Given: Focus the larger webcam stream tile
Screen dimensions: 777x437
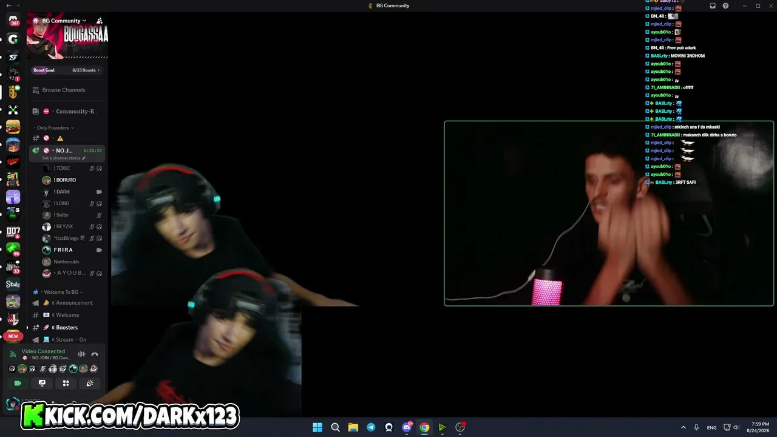Looking at the screenshot, I should click(609, 213).
